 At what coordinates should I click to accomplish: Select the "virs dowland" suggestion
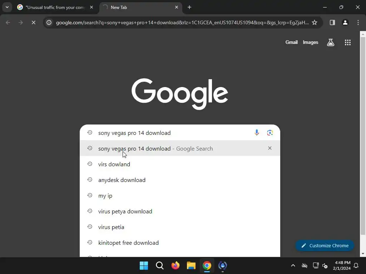(x=180, y=164)
